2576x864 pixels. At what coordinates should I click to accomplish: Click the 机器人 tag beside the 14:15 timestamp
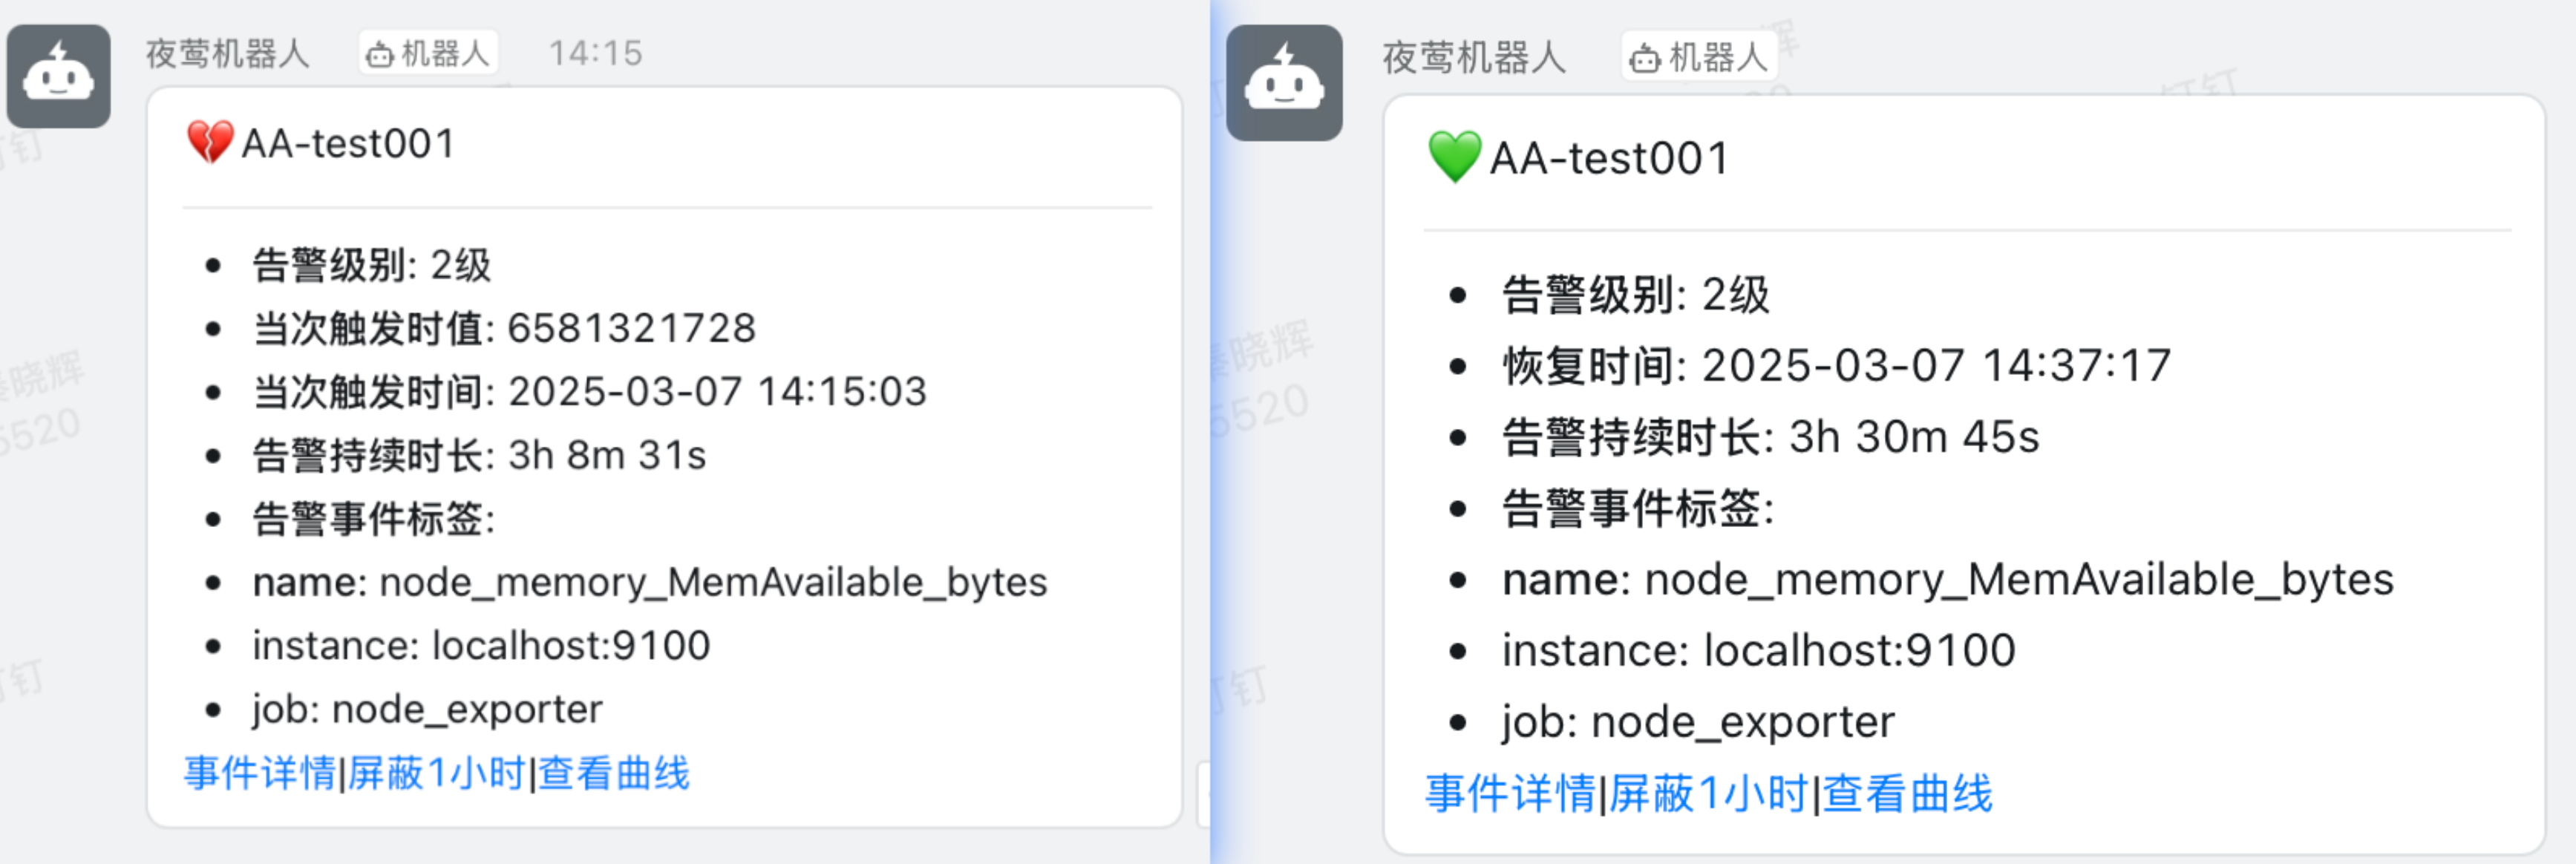pos(428,53)
